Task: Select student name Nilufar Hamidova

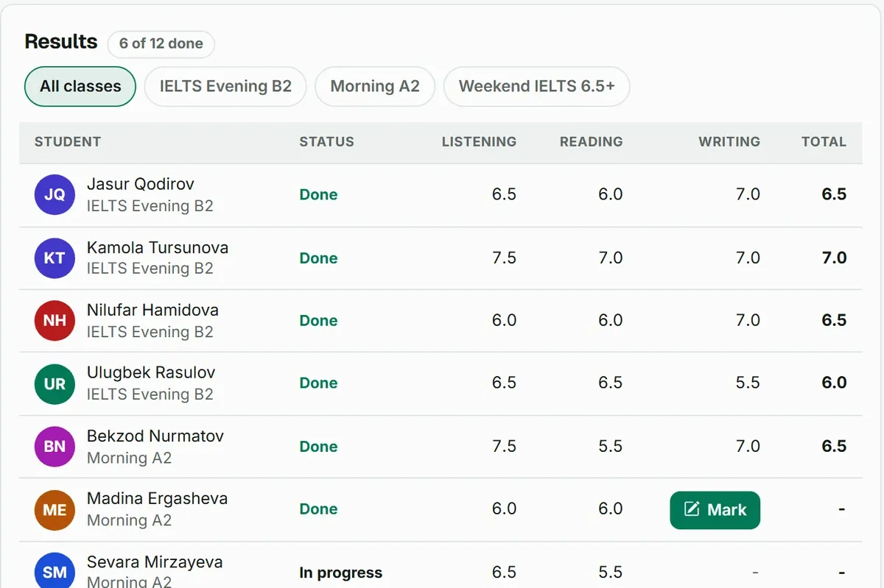Action: point(152,310)
